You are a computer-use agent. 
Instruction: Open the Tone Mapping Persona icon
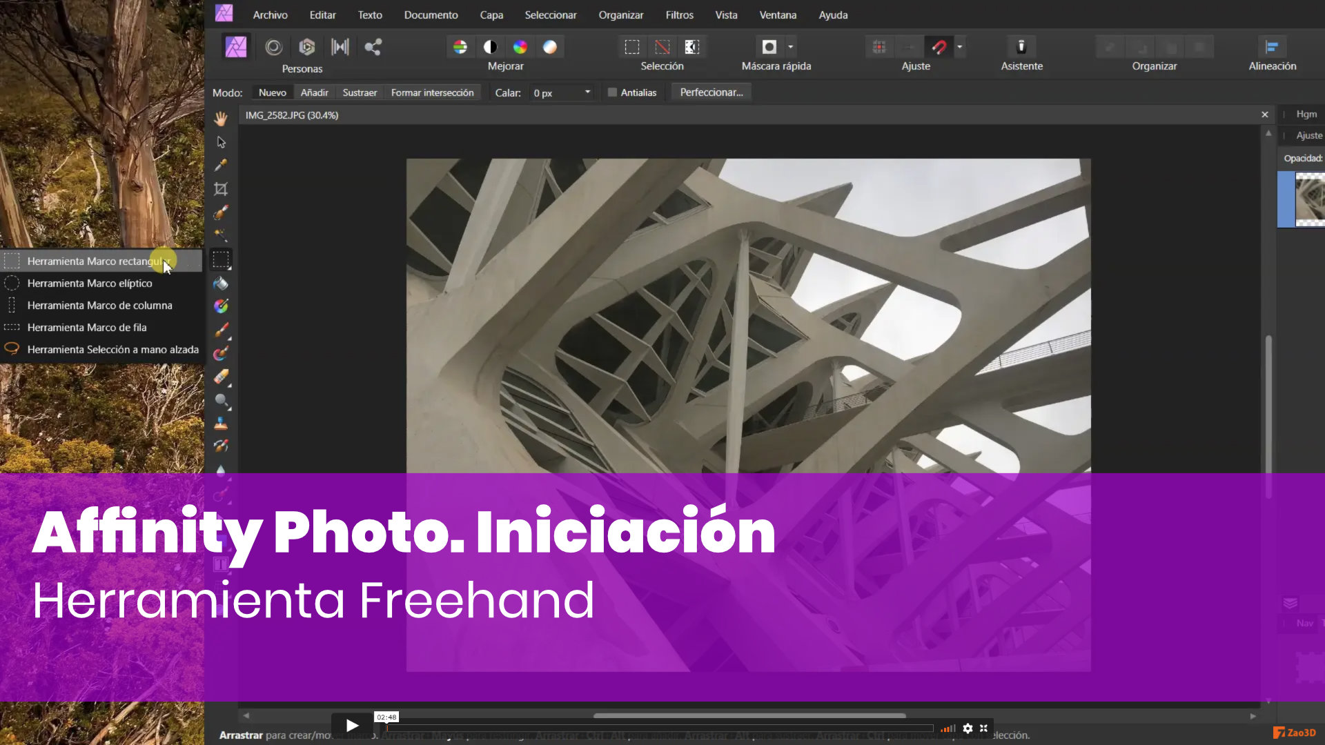click(x=340, y=47)
